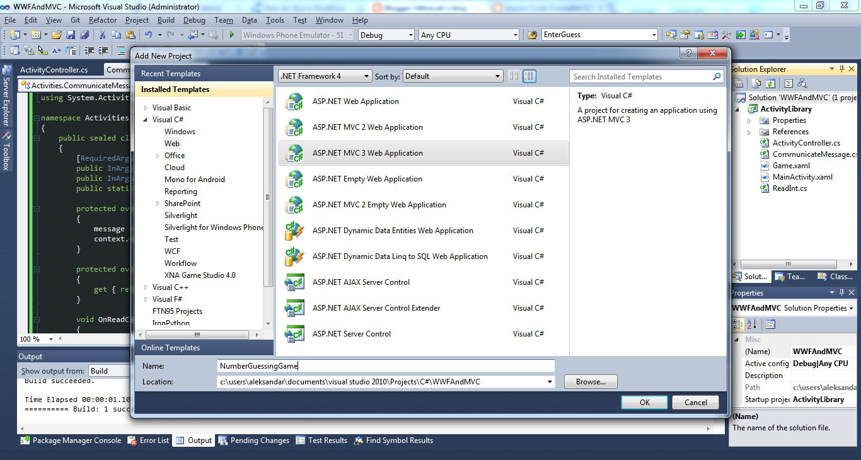Click the Browse... button
Image resolution: width=861 pixels, height=460 pixels.
pyautogui.click(x=591, y=381)
